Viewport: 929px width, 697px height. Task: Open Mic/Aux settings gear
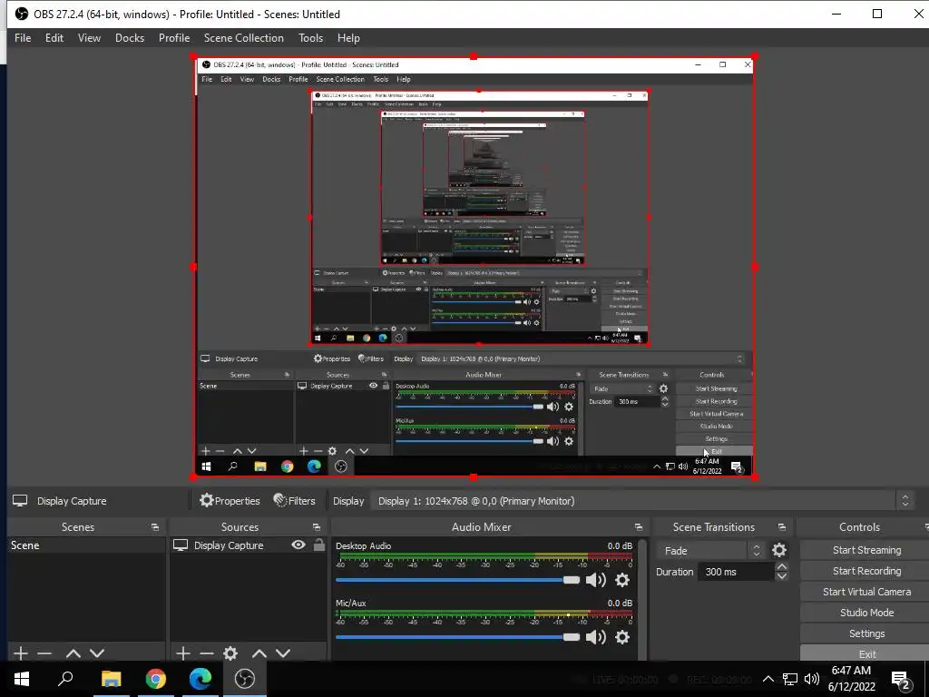coord(622,637)
